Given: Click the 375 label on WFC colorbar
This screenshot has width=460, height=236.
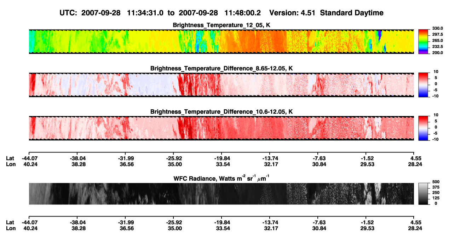Looking at the screenshot, I should point(436,188).
